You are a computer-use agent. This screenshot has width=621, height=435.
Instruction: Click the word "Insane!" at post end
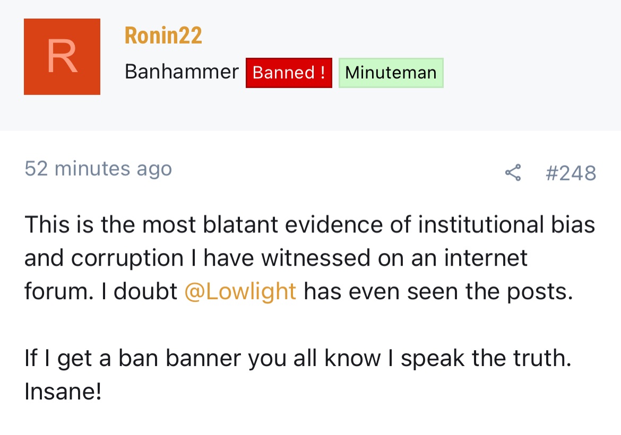tap(63, 391)
